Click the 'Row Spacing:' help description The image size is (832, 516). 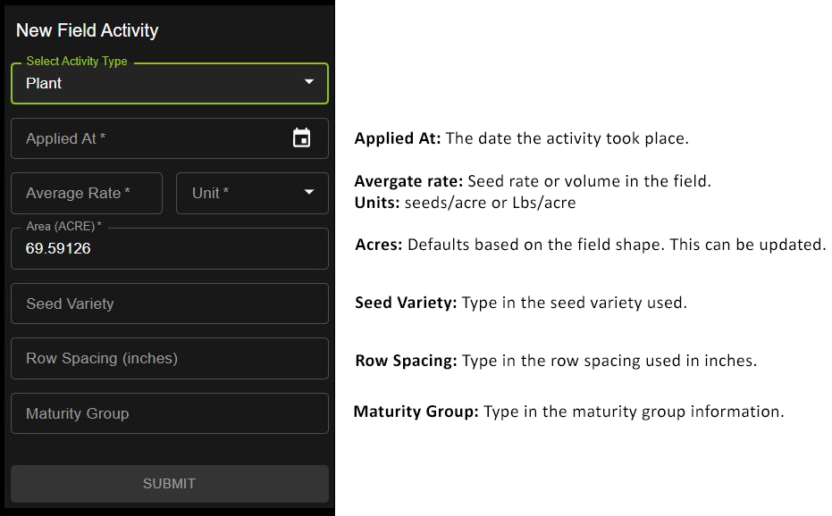click(555, 361)
